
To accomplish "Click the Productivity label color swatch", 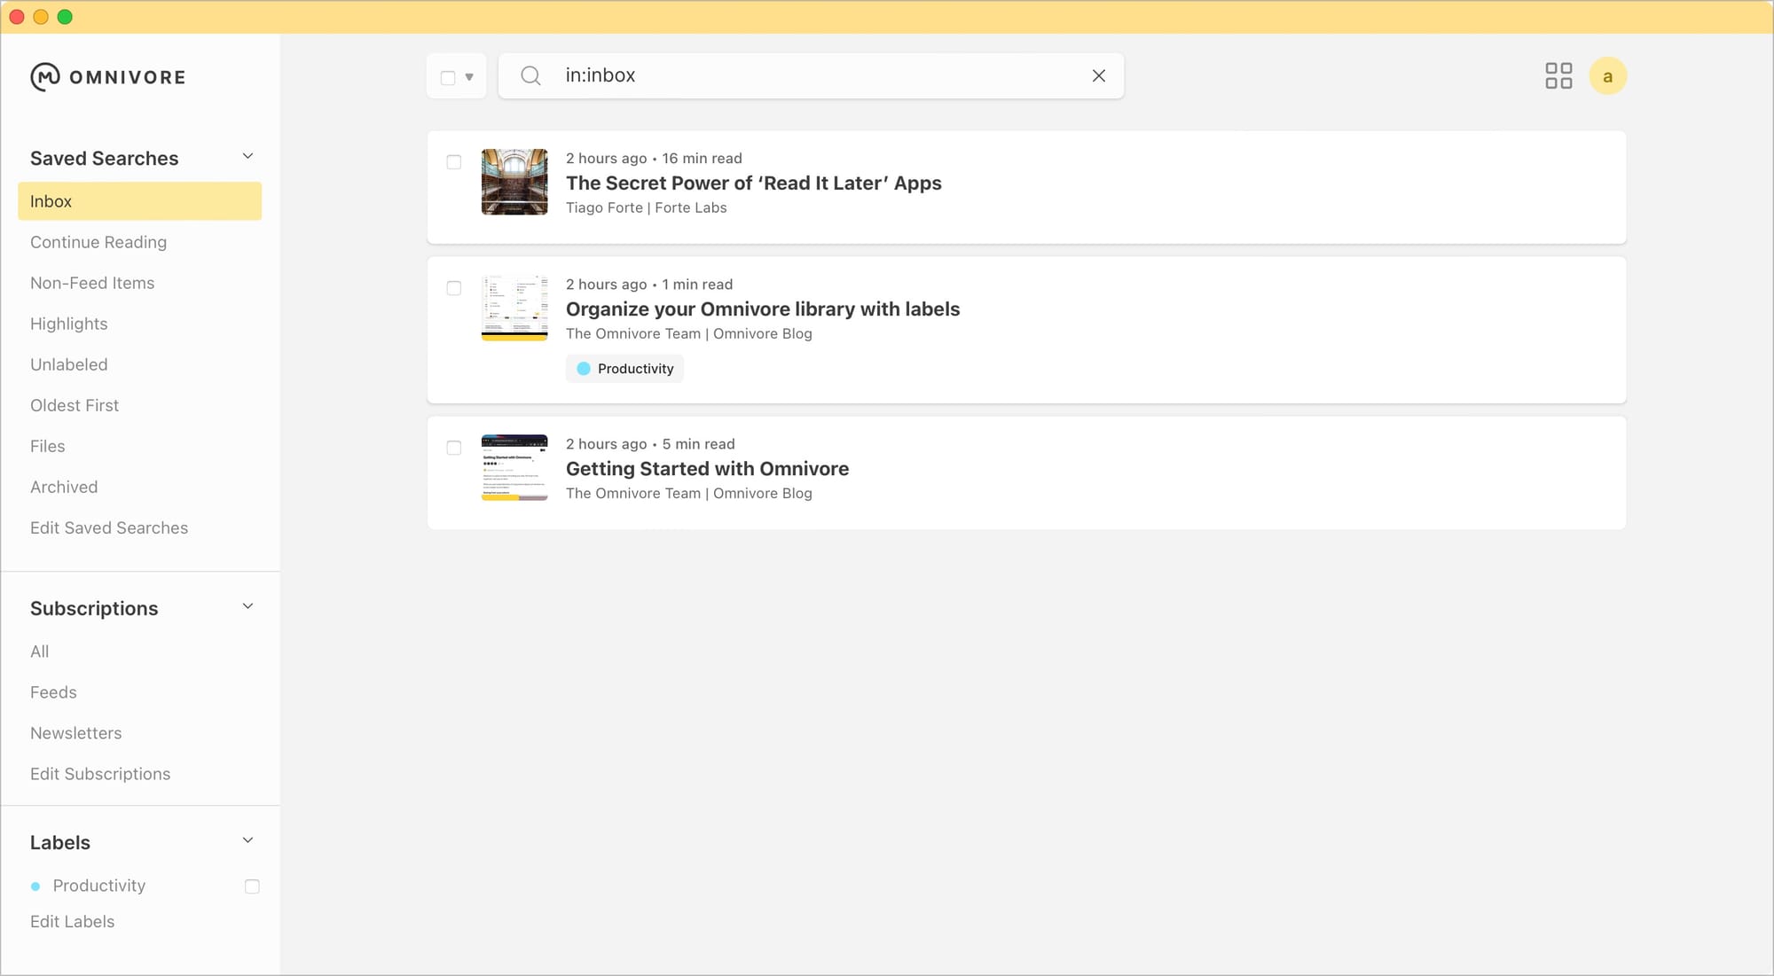I will coord(35,886).
